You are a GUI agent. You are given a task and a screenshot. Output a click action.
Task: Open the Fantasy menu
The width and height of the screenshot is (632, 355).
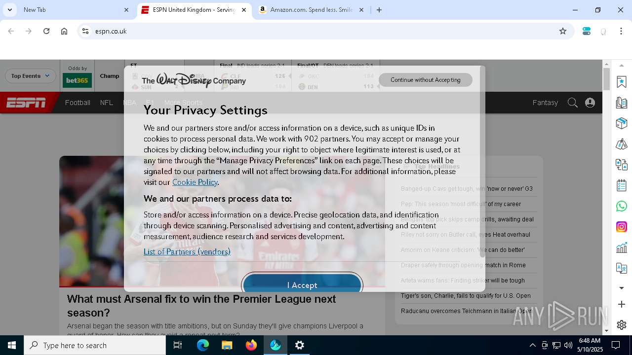tap(545, 103)
